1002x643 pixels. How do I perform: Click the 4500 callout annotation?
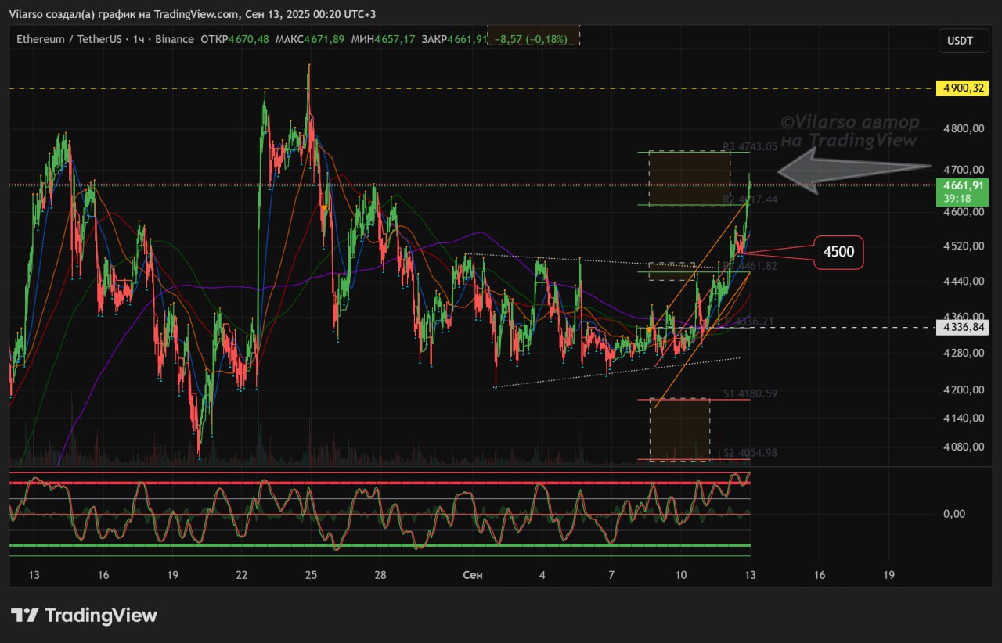pos(838,253)
